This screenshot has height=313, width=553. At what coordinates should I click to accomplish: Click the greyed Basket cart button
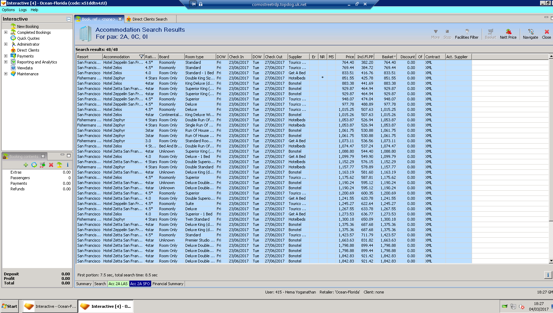pyautogui.click(x=490, y=34)
